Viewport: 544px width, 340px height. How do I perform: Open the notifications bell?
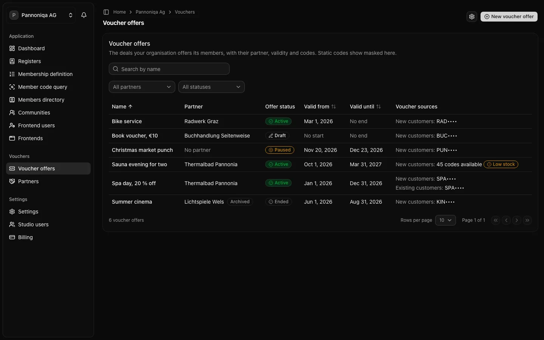click(84, 15)
